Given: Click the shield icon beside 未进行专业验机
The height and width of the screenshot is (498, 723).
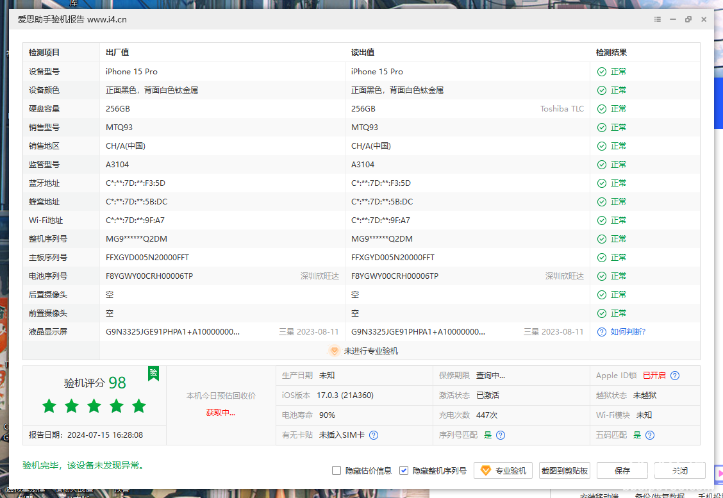Looking at the screenshot, I should (335, 351).
